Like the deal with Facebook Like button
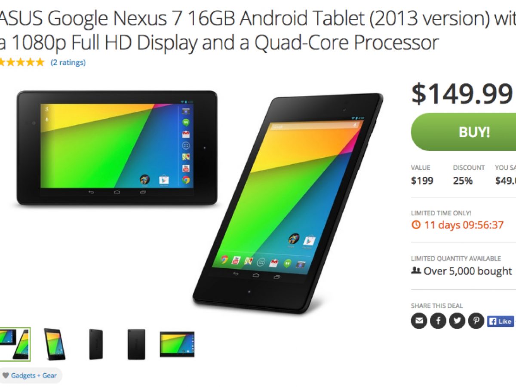This screenshot has height=387, width=516. [x=501, y=321]
